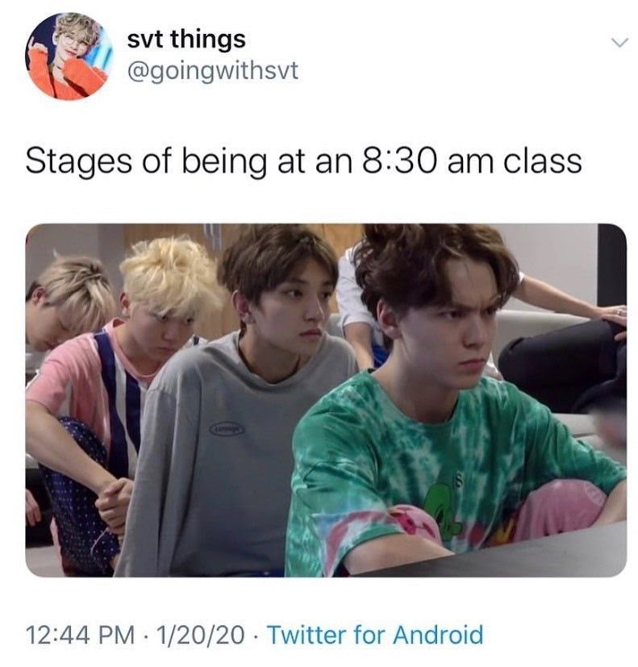The height and width of the screenshot is (667, 638).
Task: Open the @goingwithsvt handle
Action: [213, 71]
